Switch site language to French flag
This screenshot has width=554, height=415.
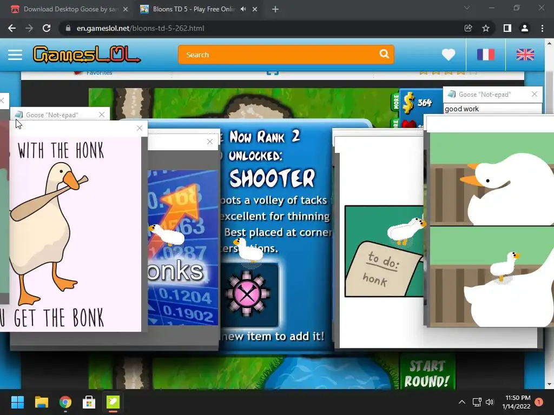click(x=486, y=55)
